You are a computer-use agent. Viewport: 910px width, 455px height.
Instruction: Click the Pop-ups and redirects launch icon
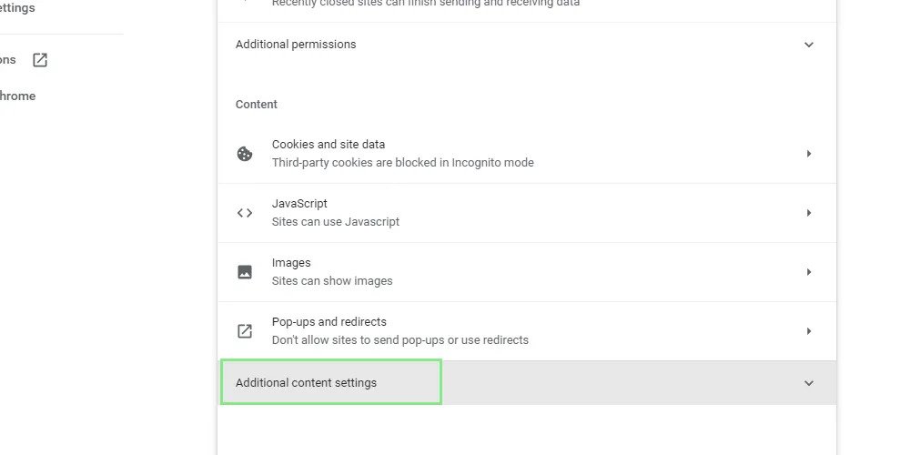point(245,331)
